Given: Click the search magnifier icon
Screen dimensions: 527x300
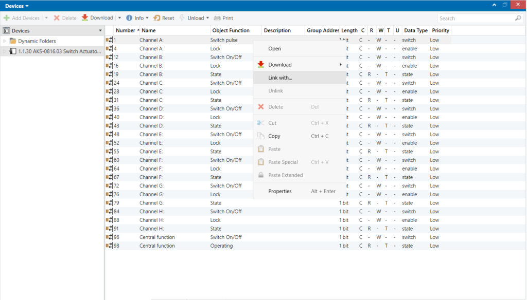Looking at the screenshot, I should point(518,18).
